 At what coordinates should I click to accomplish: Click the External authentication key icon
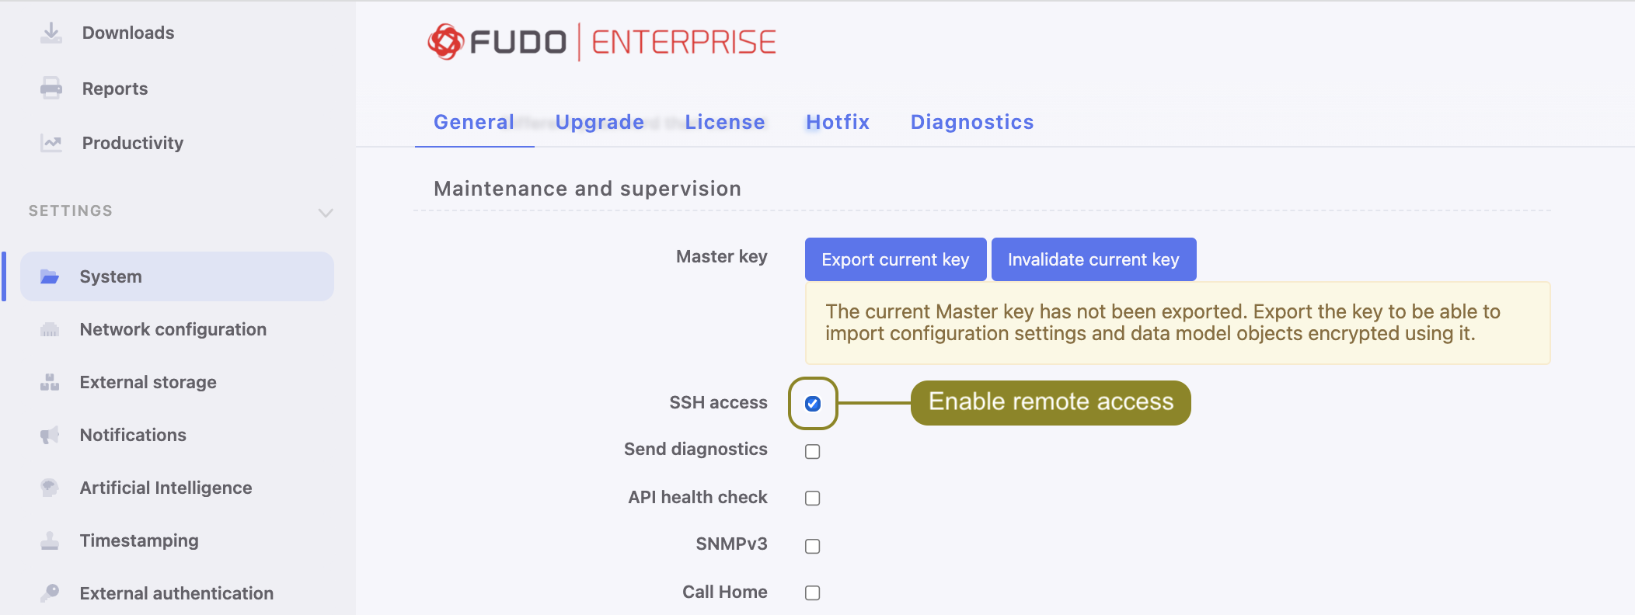(50, 593)
